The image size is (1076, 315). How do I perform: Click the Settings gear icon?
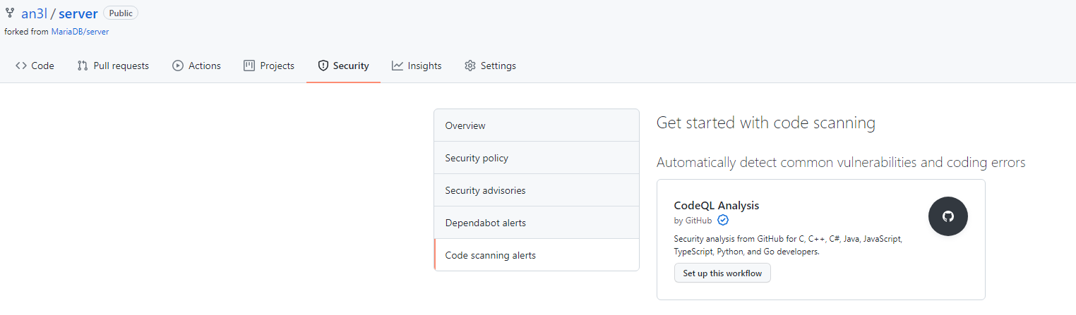click(x=470, y=66)
